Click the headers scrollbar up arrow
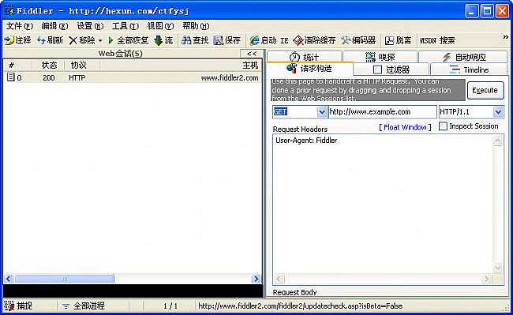The width and height of the screenshot is (513, 315). point(497,141)
